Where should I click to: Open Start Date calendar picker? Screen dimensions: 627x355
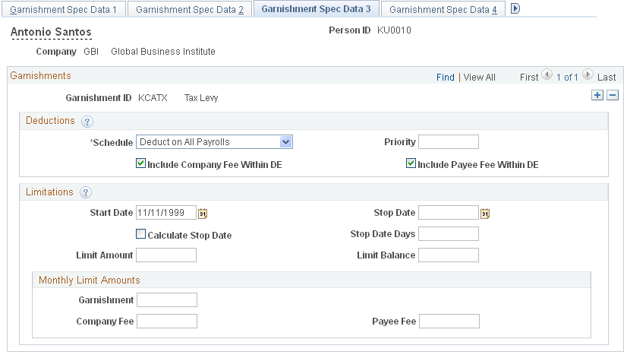click(x=203, y=214)
